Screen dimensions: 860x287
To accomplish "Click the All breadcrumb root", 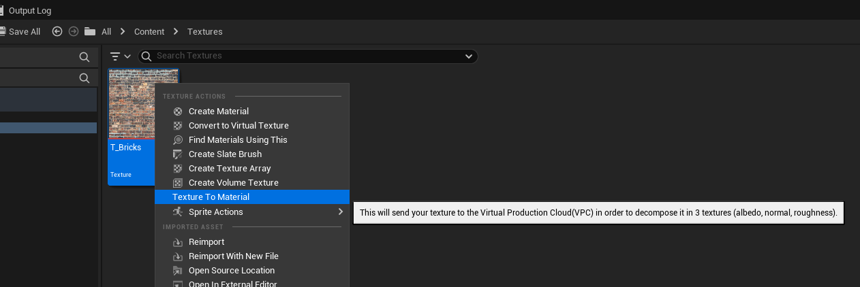I will click(x=106, y=32).
